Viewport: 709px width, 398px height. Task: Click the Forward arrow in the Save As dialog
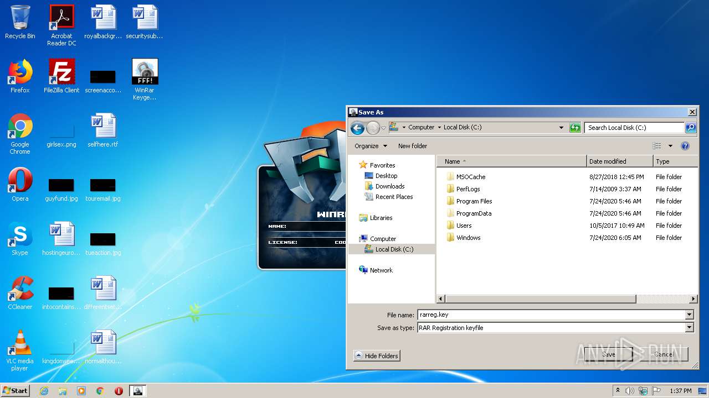coord(373,128)
